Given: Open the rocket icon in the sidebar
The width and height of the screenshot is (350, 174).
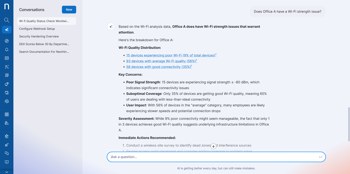Looking at the screenshot, I should 7,145.
